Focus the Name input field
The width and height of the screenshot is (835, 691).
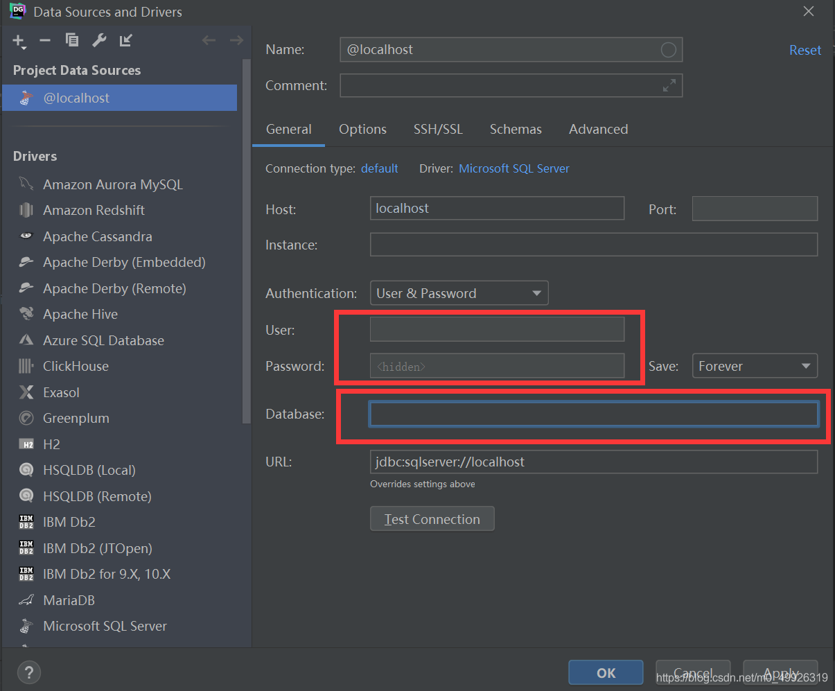coord(511,50)
